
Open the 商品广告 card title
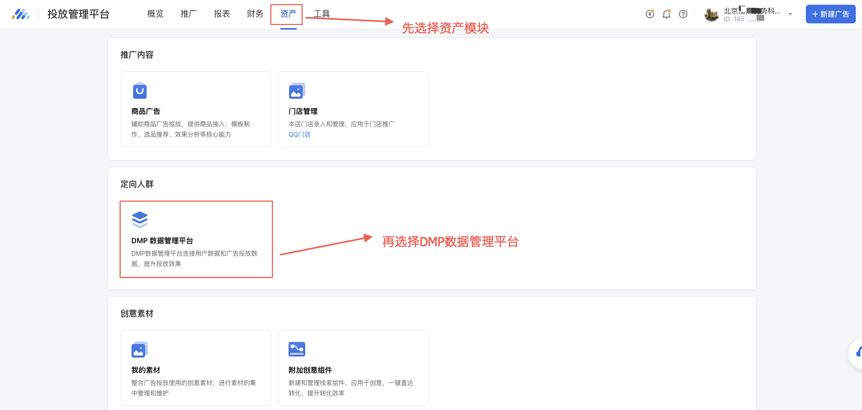(146, 111)
